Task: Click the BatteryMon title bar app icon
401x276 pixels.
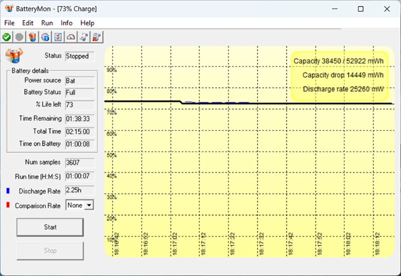Action: point(9,9)
